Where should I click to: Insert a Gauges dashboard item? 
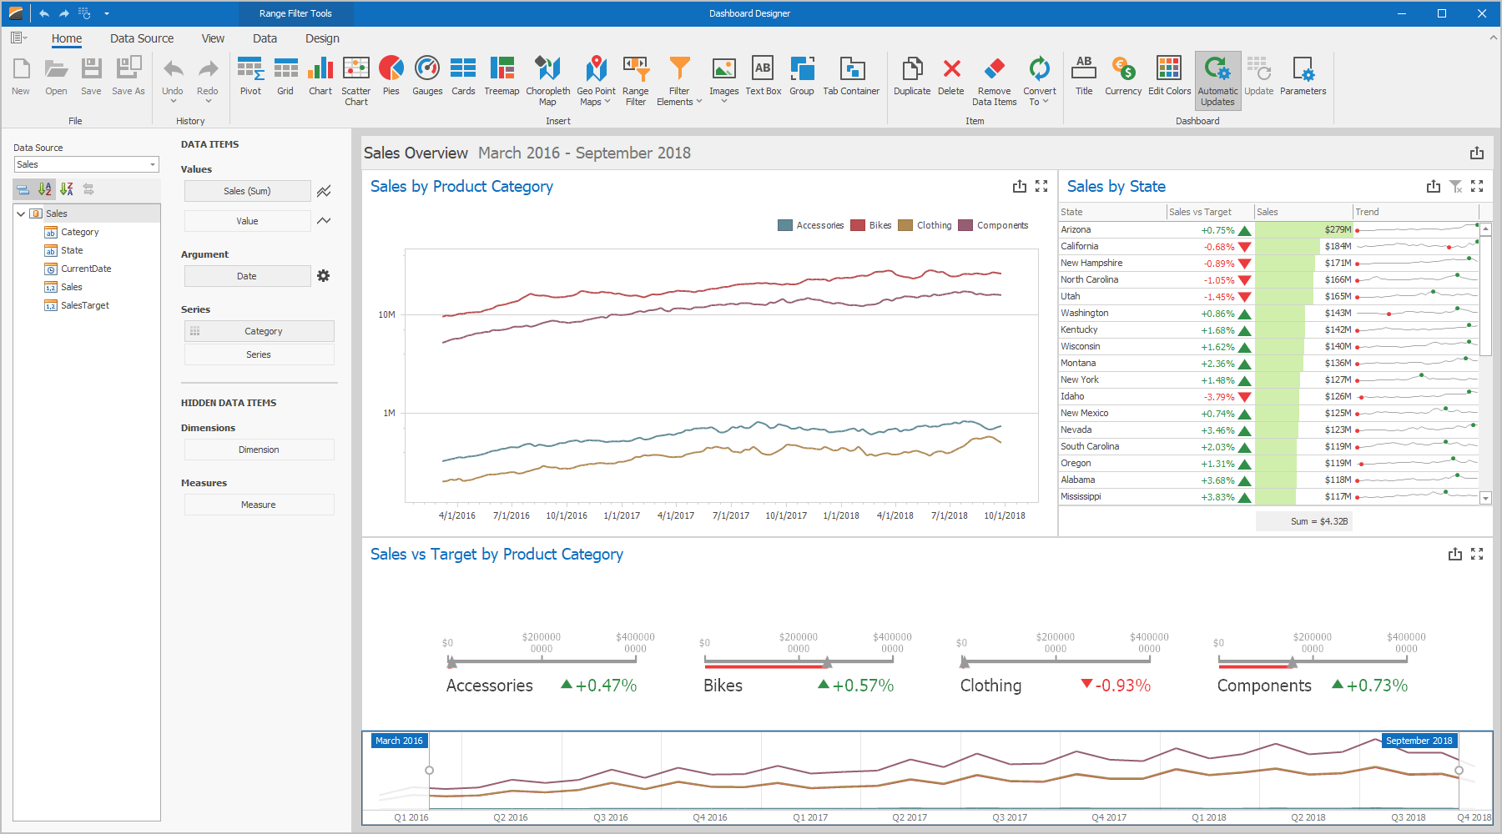coord(427,77)
